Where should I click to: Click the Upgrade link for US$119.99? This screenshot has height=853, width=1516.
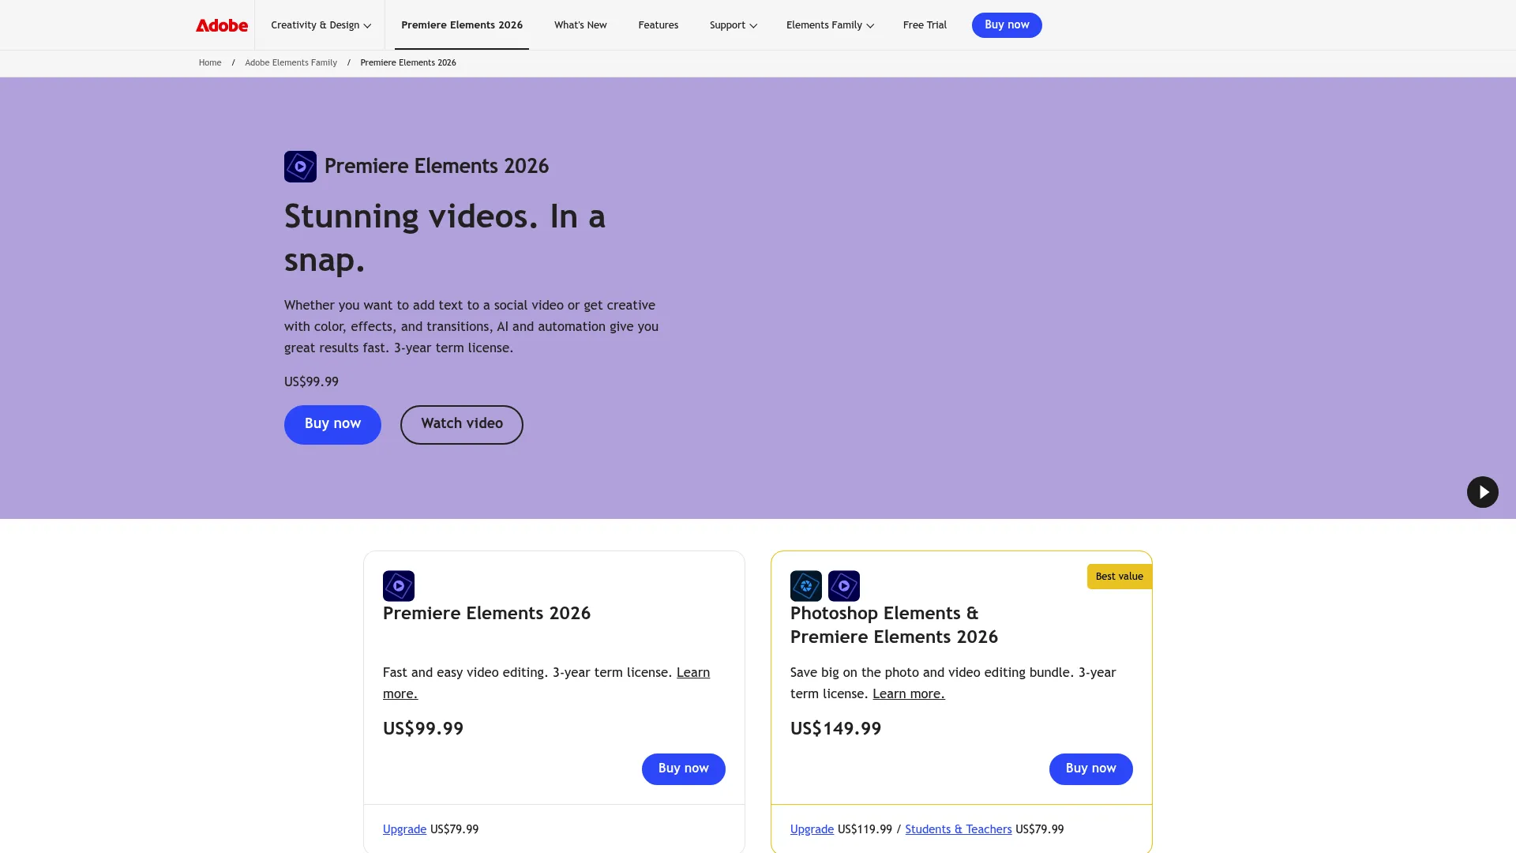(812, 829)
